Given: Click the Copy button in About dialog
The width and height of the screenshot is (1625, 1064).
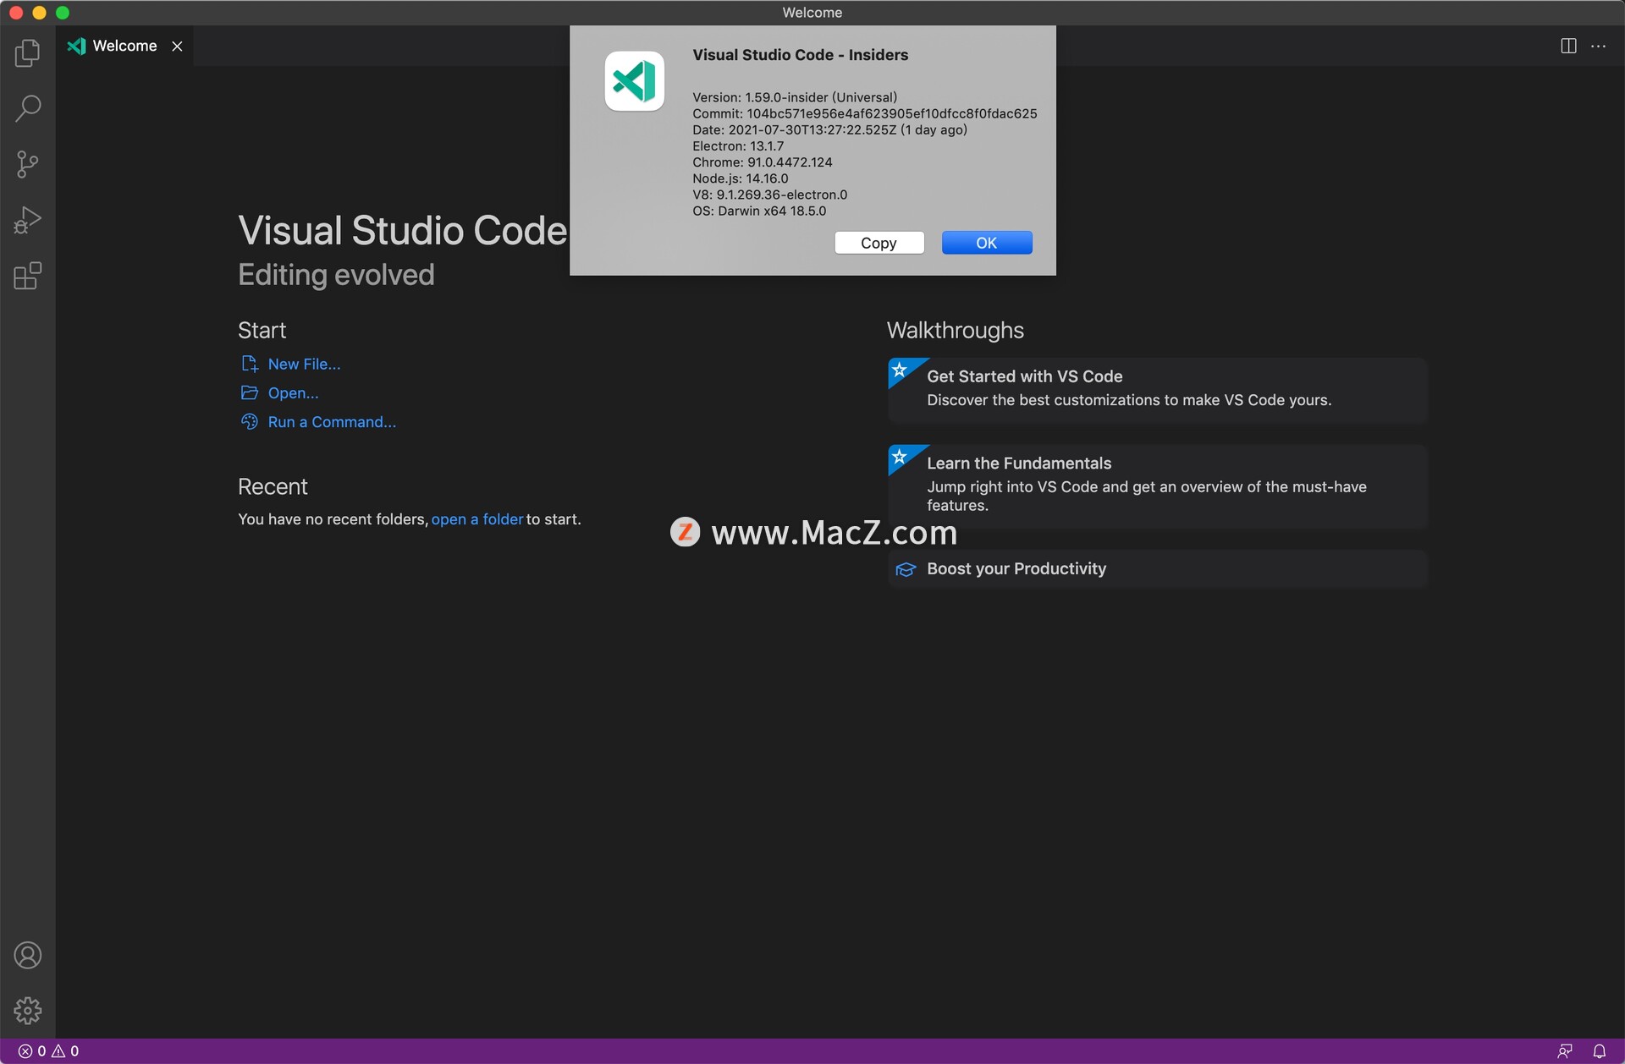Looking at the screenshot, I should point(879,243).
